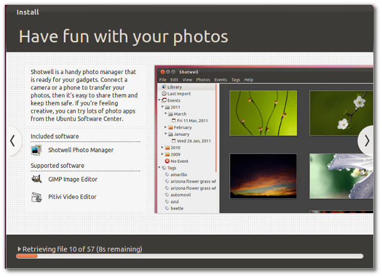The width and height of the screenshot is (382, 277).
Task: Open the purple petal with droplets thumbnail
Action: pos(341,176)
